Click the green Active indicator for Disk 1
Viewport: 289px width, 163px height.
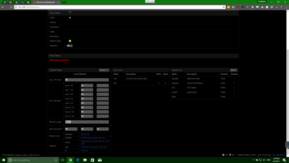[x=70, y=18]
